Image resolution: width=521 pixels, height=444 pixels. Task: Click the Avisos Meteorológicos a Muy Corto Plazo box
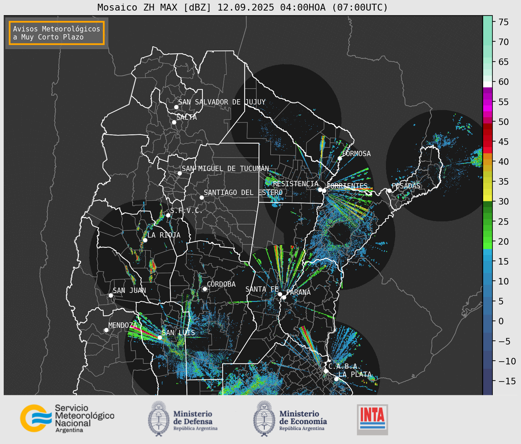(57, 33)
